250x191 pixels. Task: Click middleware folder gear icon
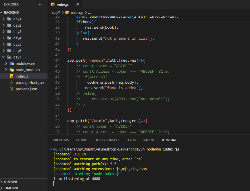click(x=12, y=63)
